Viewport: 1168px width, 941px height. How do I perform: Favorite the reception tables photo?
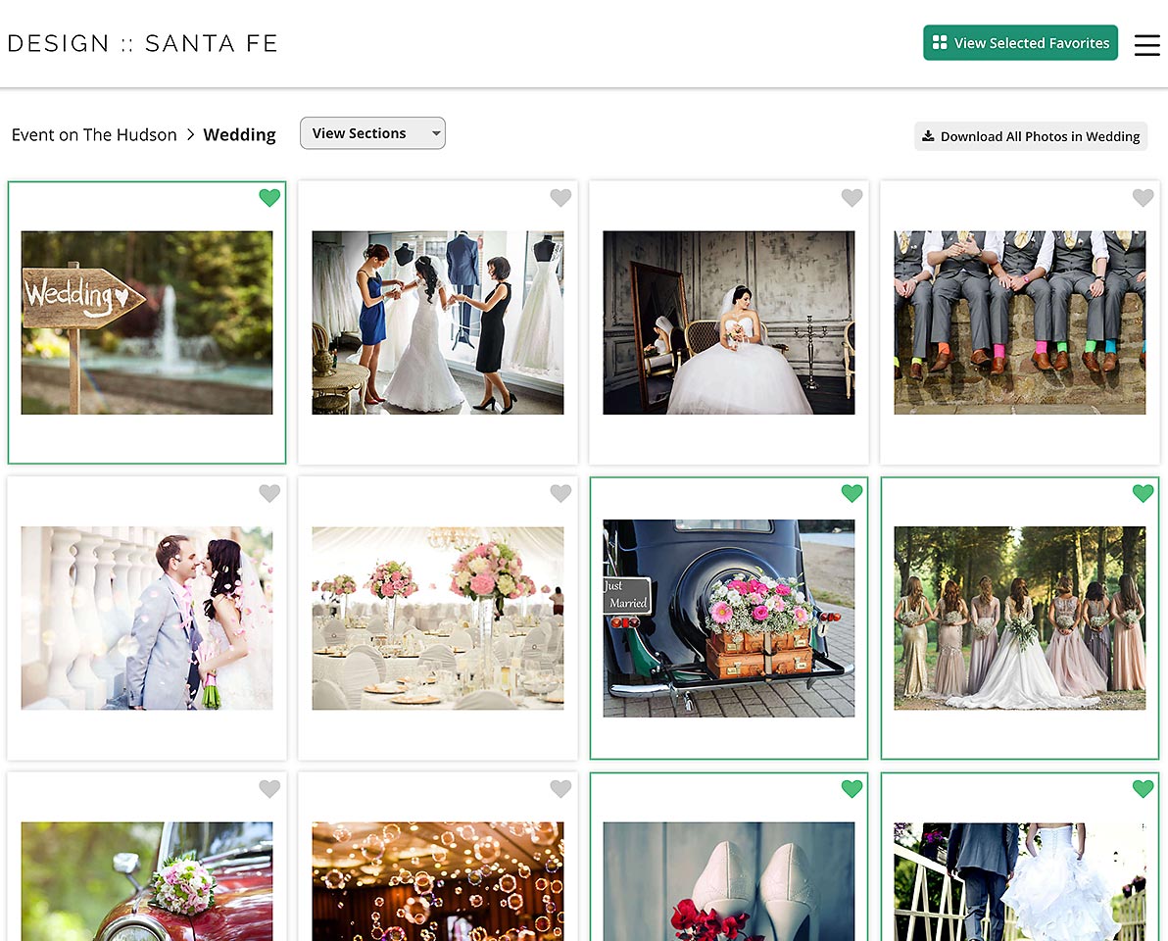pos(560,493)
